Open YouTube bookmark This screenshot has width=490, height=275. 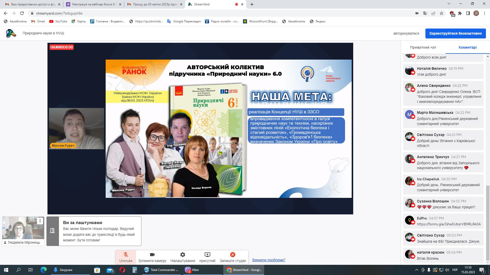(x=58, y=21)
